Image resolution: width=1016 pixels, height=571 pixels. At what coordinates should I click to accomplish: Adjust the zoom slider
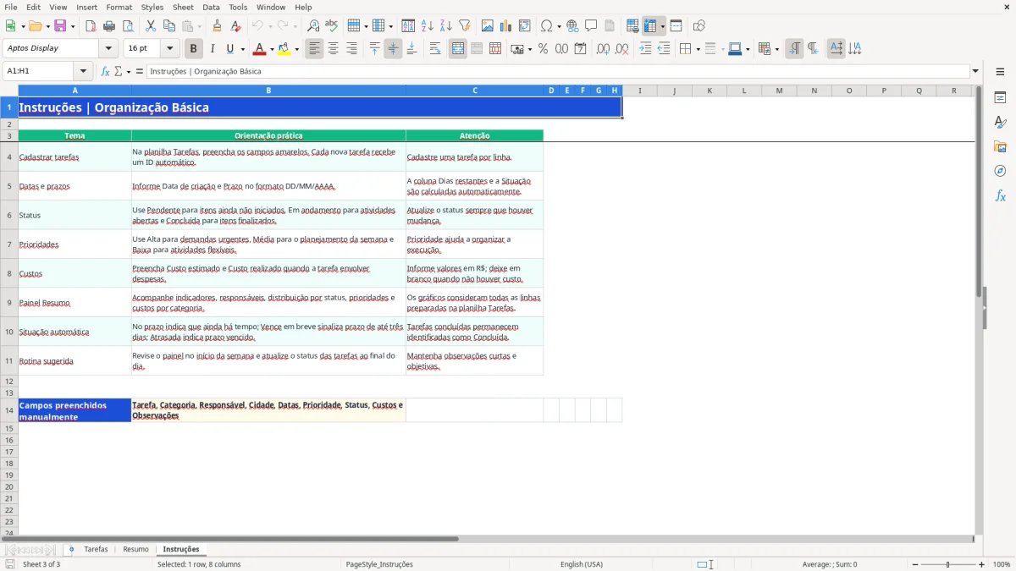point(948,564)
